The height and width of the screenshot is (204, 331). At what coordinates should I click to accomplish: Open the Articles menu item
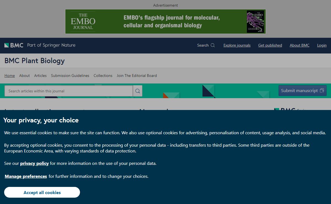point(40,76)
